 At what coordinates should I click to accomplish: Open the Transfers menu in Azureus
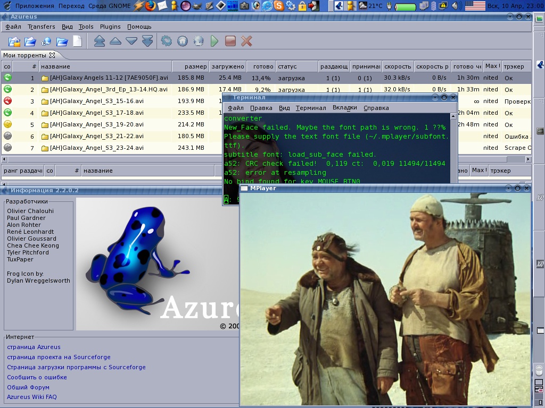[x=42, y=27]
